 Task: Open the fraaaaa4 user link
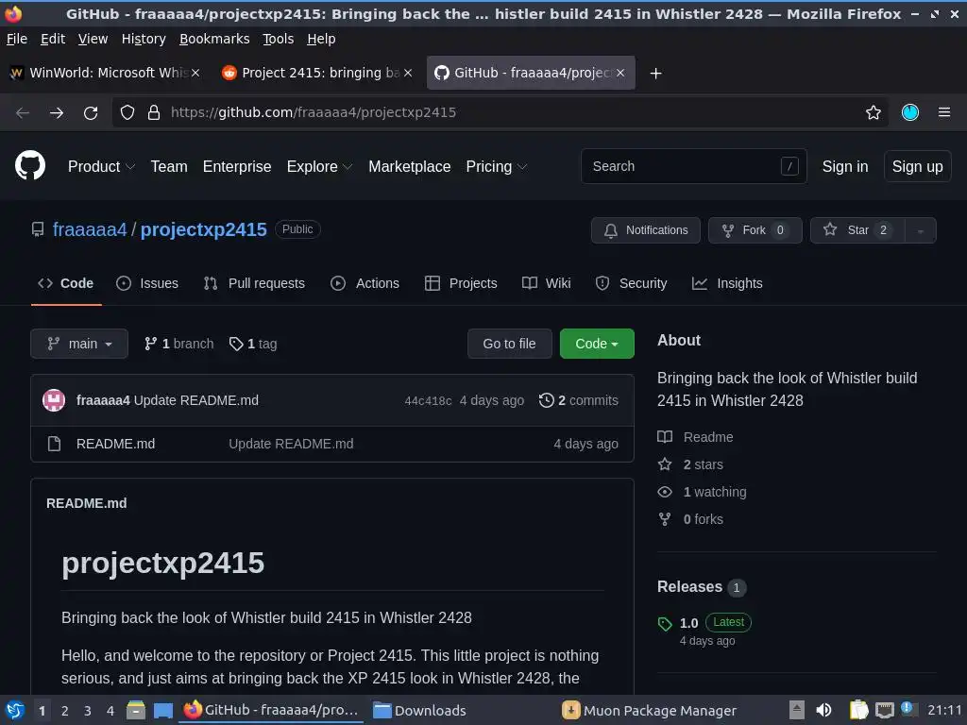point(90,230)
